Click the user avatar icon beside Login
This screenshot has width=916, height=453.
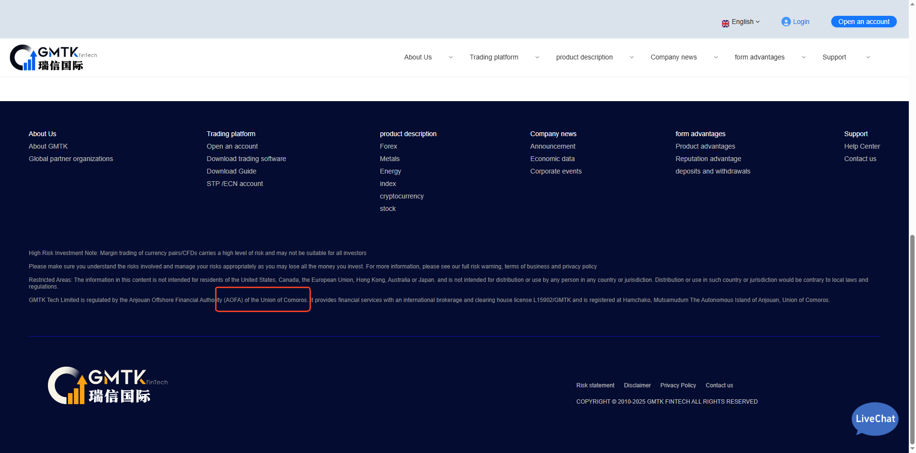[x=786, y=22]
